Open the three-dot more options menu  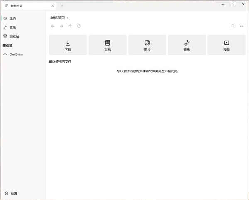coord(242,26)
